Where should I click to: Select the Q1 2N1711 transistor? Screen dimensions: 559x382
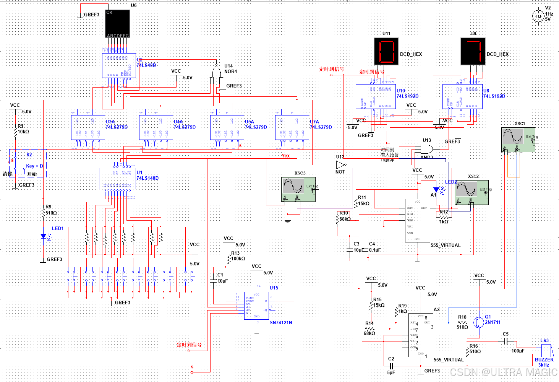click(x=479, y=322)
